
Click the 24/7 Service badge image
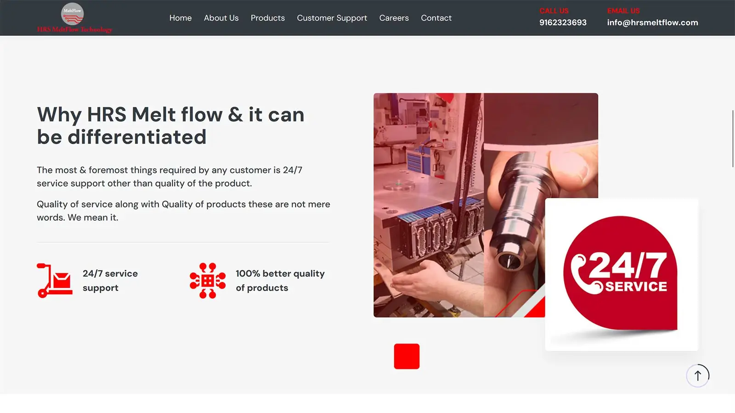pyautogui.click(x=622, y=274)
